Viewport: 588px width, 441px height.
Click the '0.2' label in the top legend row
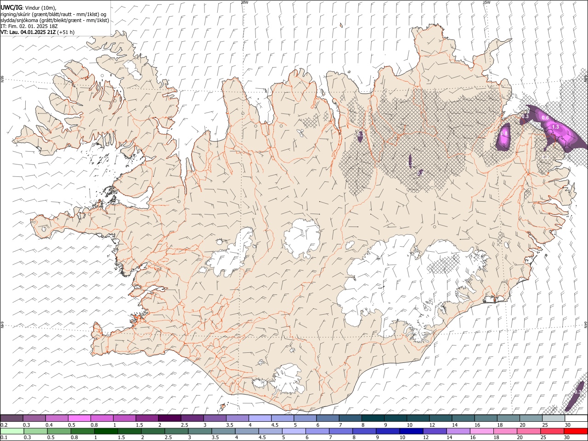click(x=4, y=425)
